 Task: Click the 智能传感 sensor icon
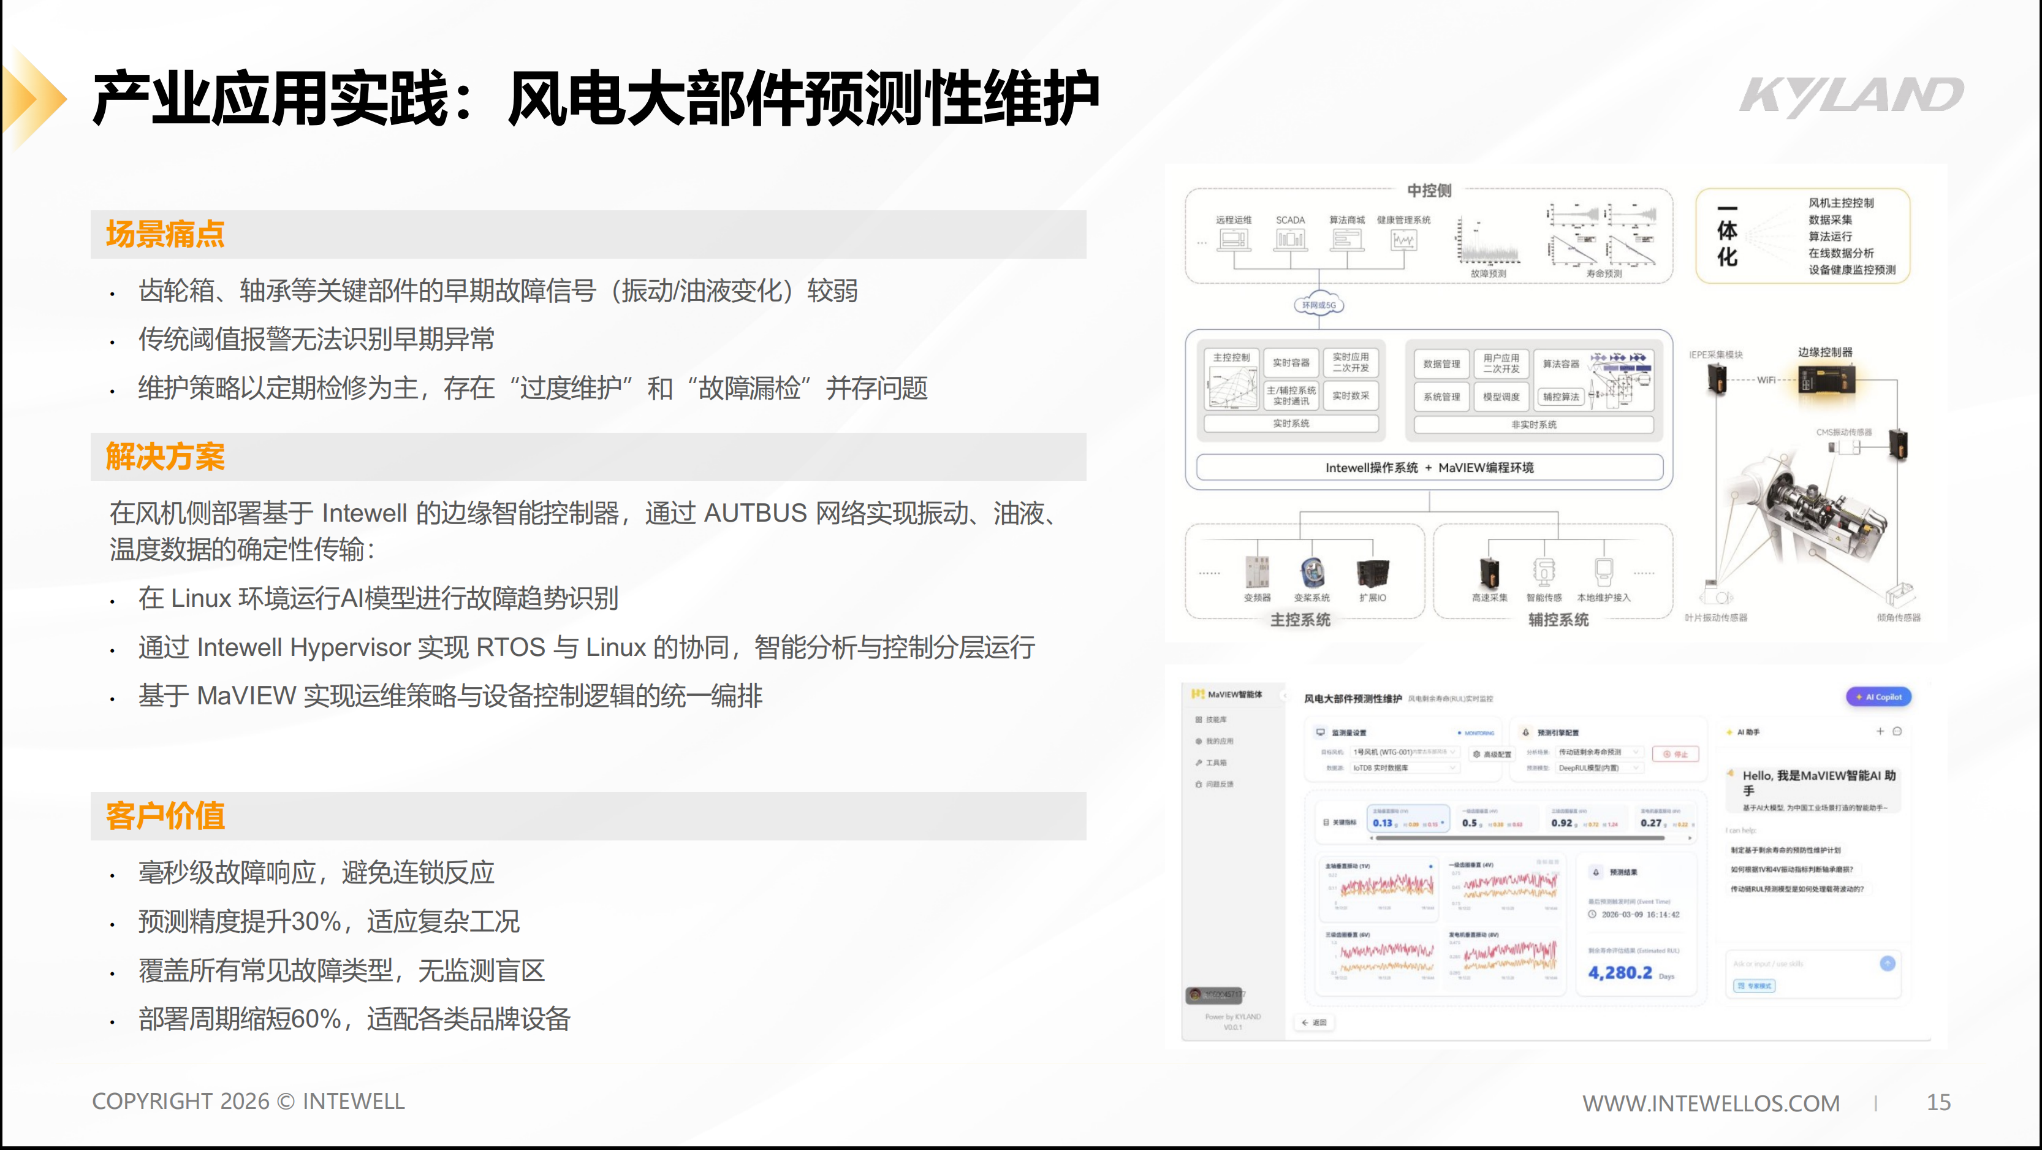(x=1543, y=572)
